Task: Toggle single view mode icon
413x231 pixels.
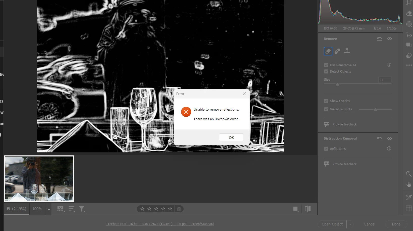Action: click(x=296, y=209)
